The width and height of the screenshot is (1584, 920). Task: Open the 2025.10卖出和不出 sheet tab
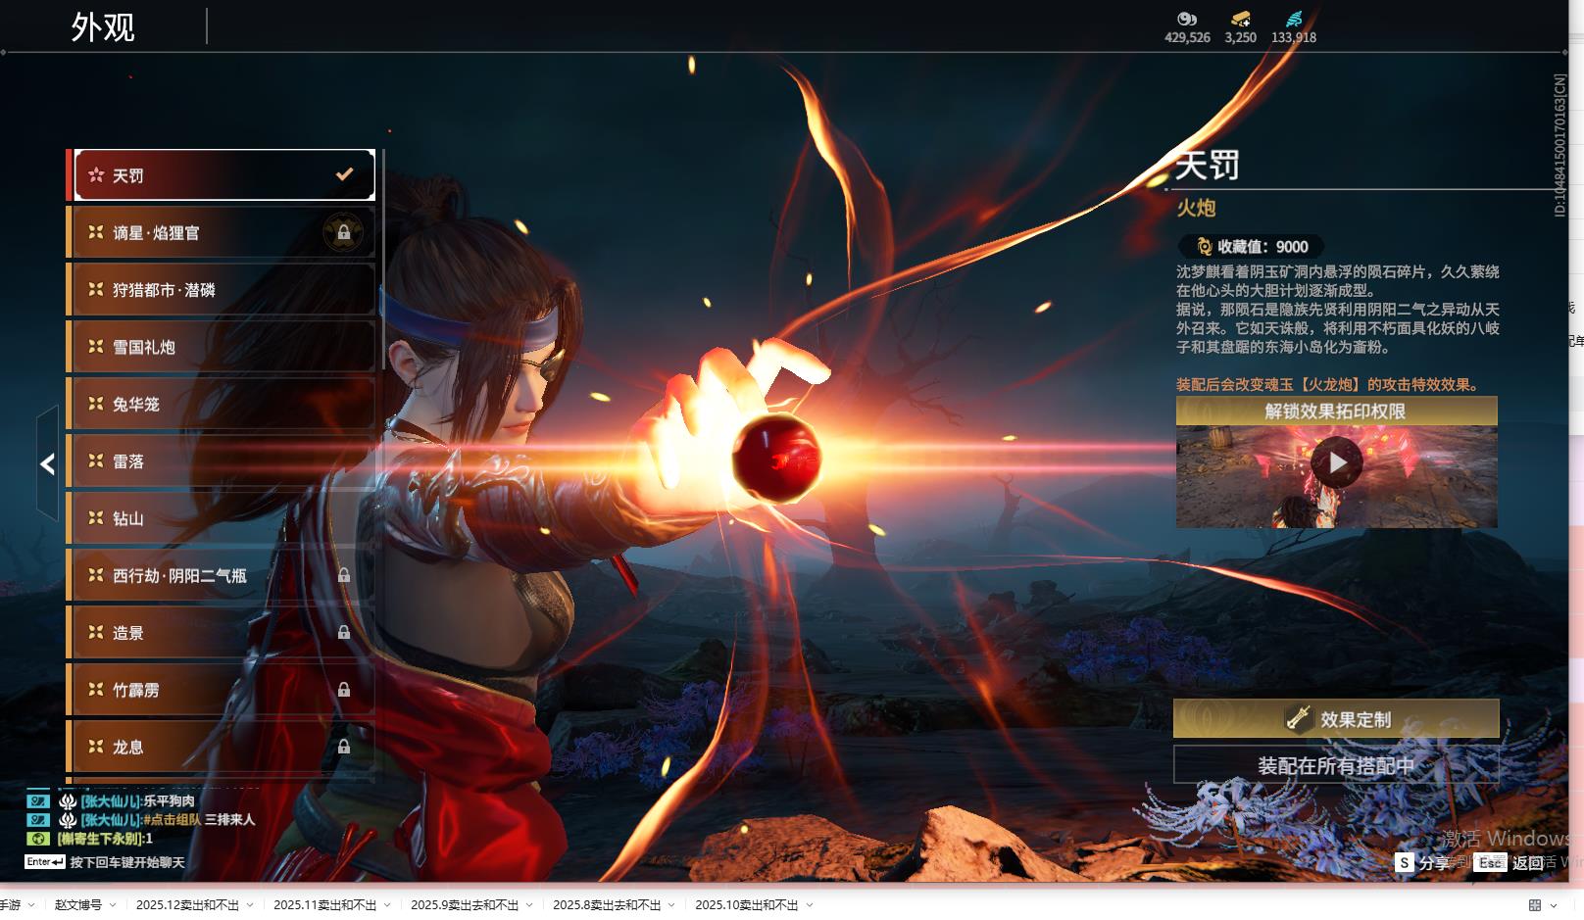747,905
